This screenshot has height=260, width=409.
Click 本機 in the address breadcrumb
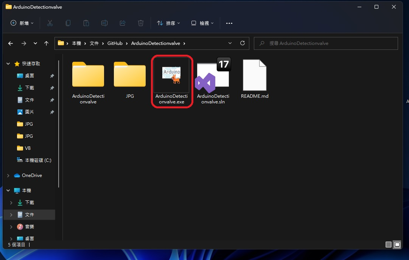76,43
